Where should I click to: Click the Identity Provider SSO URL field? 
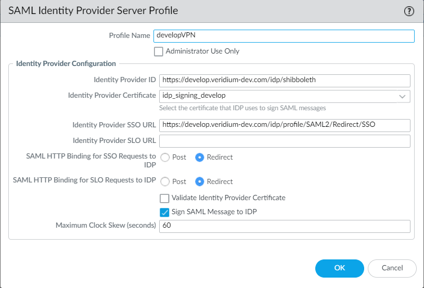285,125
